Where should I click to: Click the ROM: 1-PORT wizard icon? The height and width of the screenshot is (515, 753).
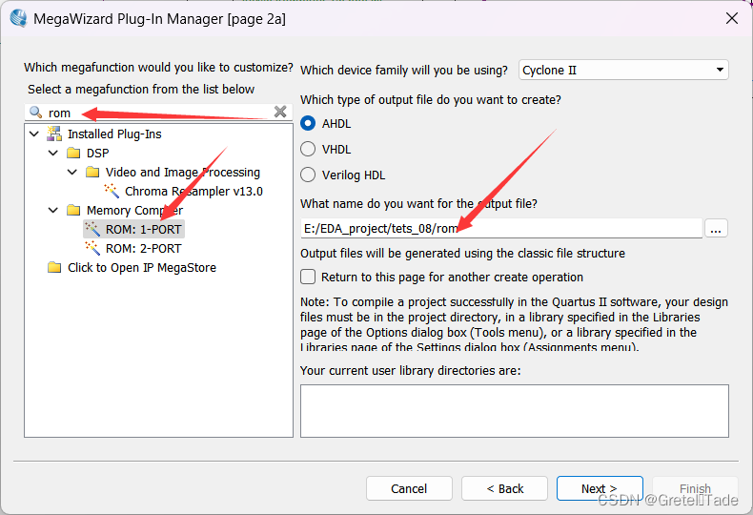click(x=92, y=229)
